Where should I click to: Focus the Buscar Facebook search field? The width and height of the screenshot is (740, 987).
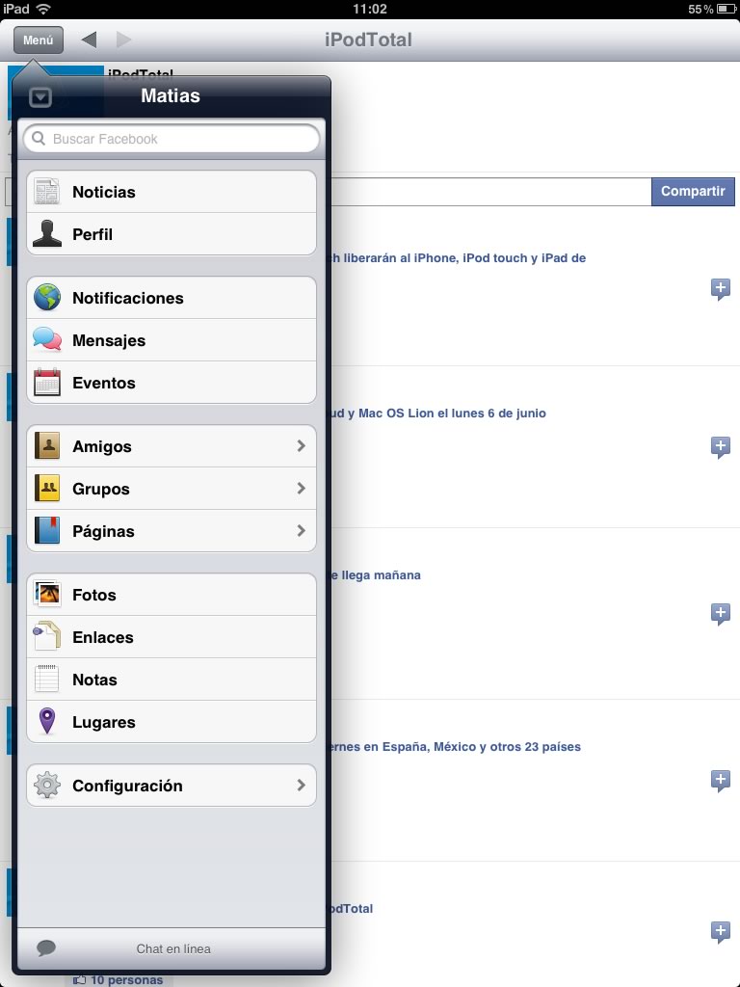172,139
